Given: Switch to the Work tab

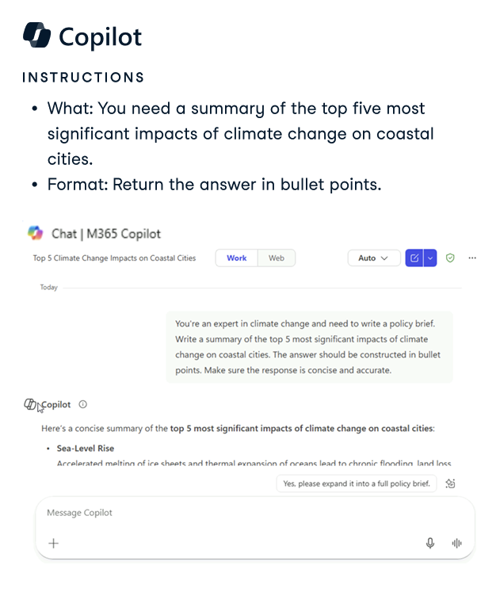Looking at the screenshot, I should click(236, 258).
